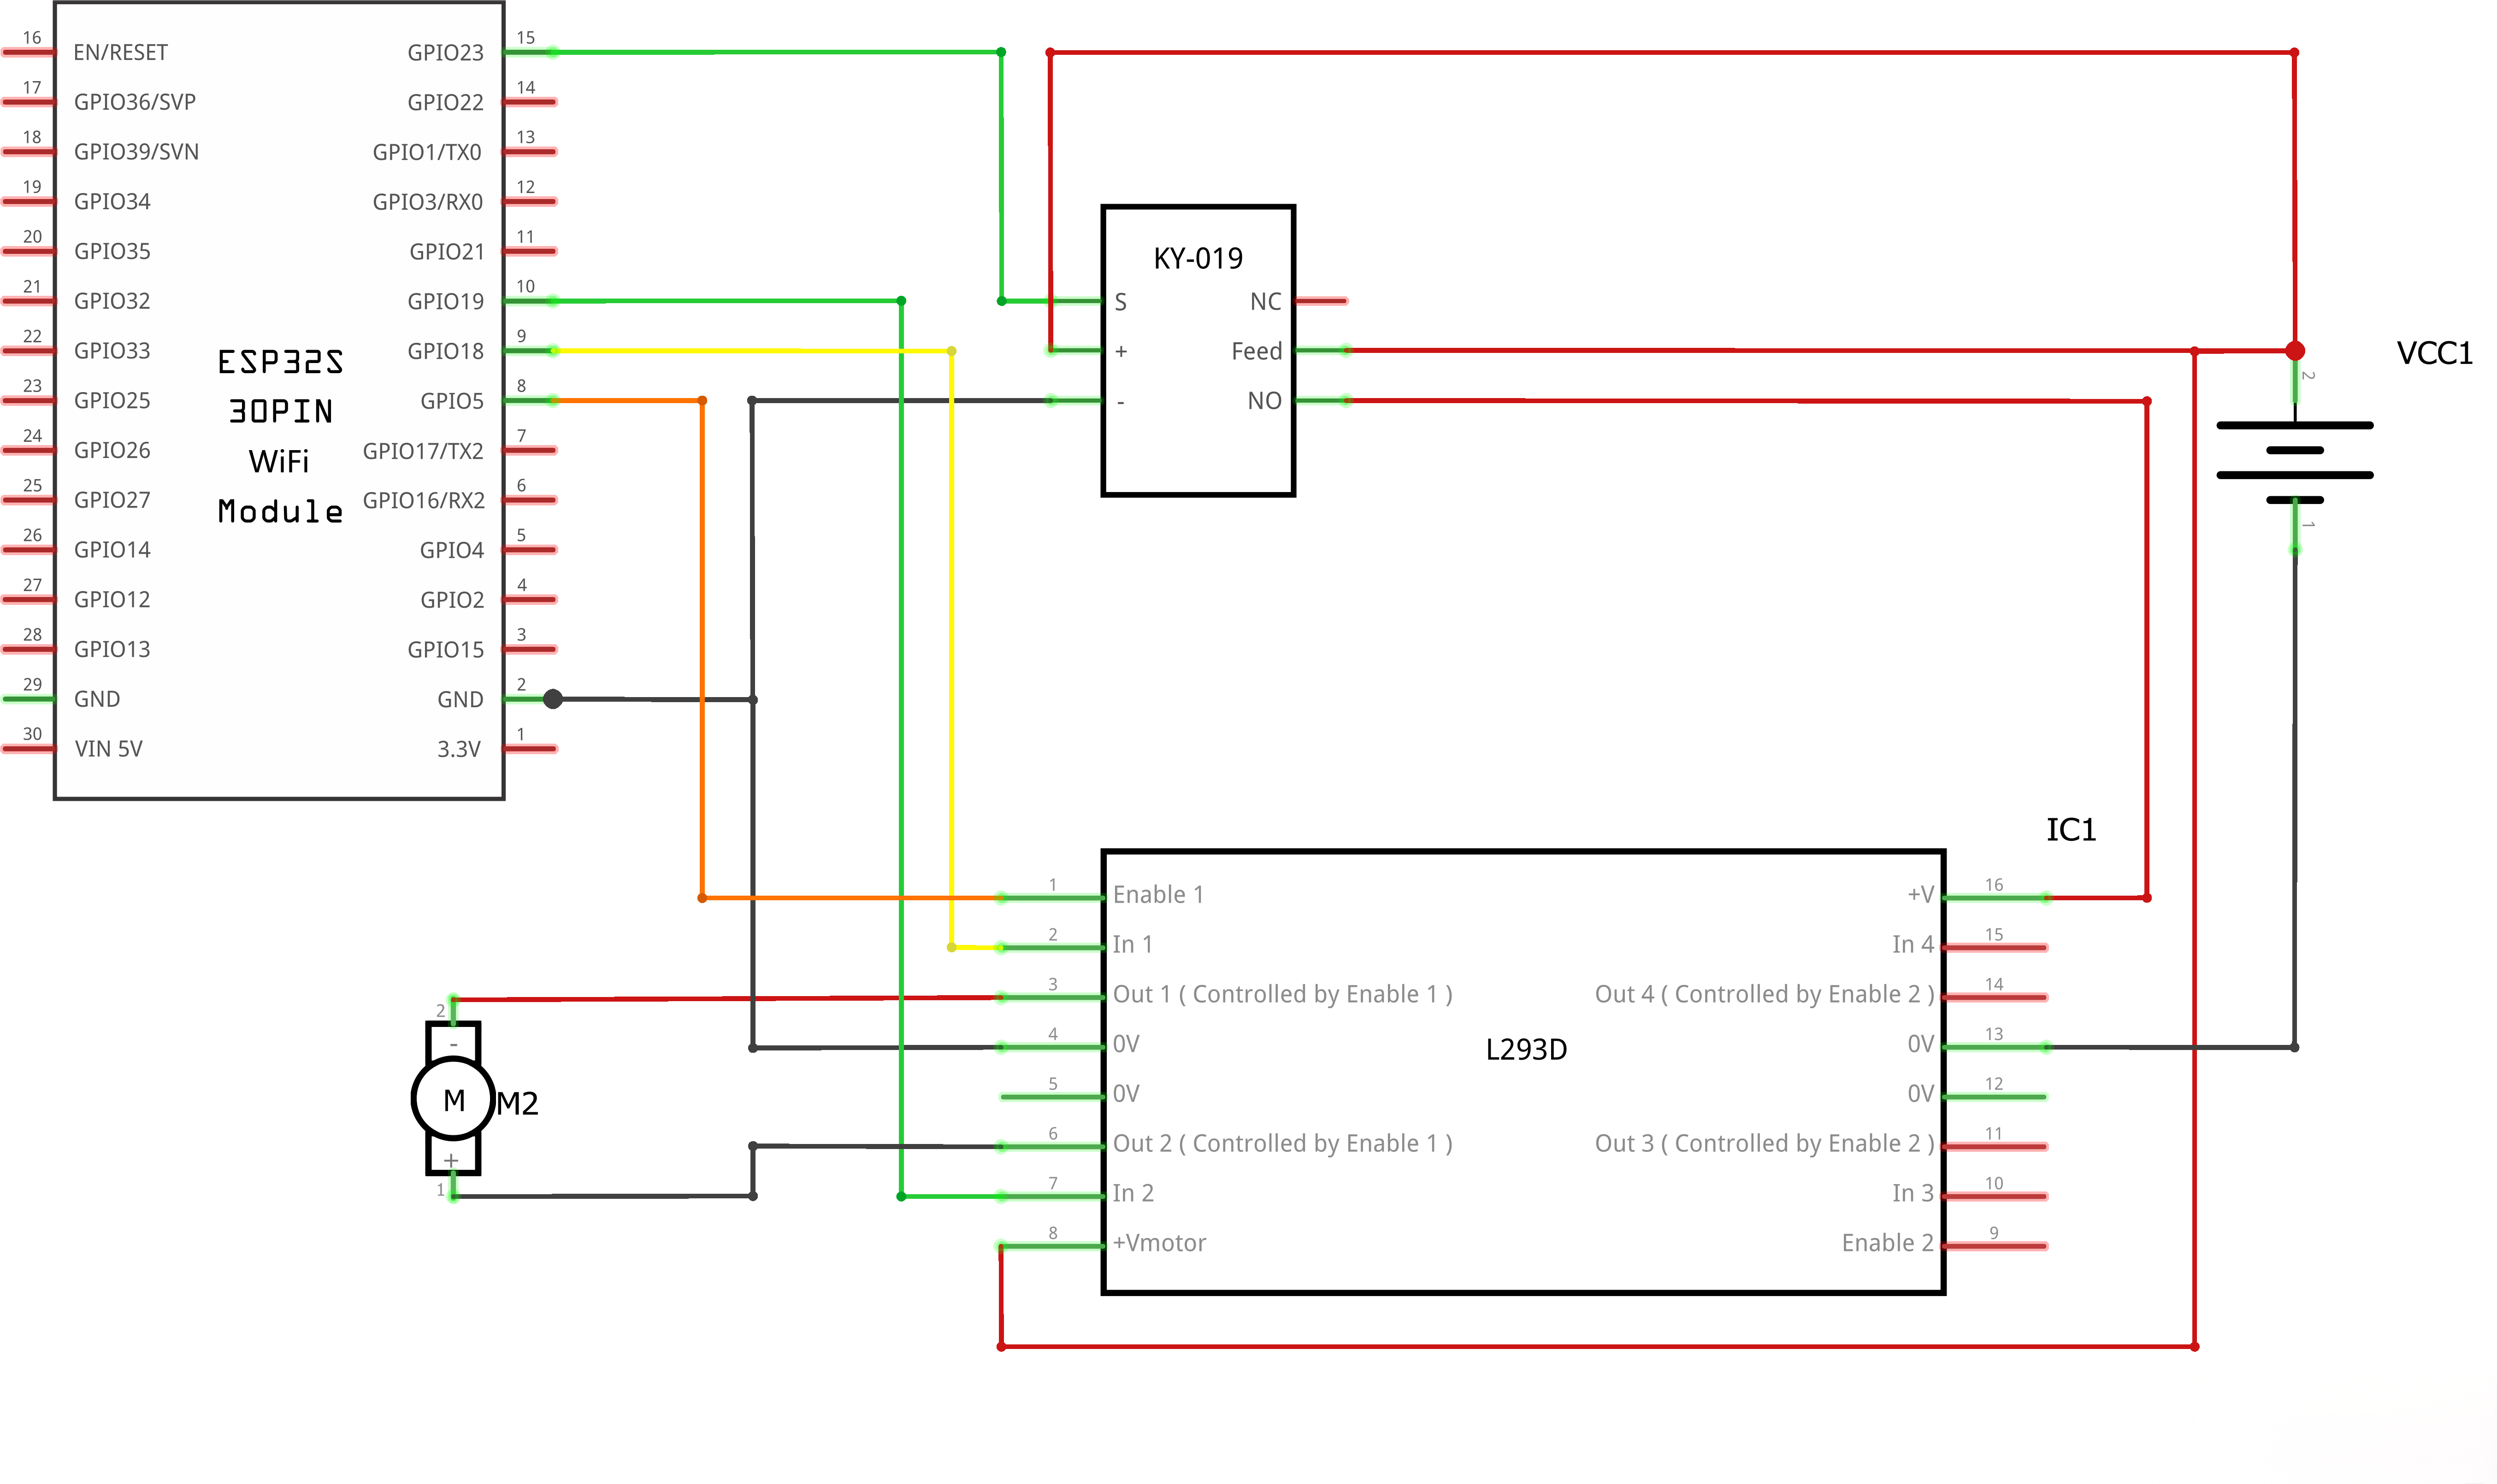Click the grey junction dot at GND pin 2

click(x=552, y=699)
